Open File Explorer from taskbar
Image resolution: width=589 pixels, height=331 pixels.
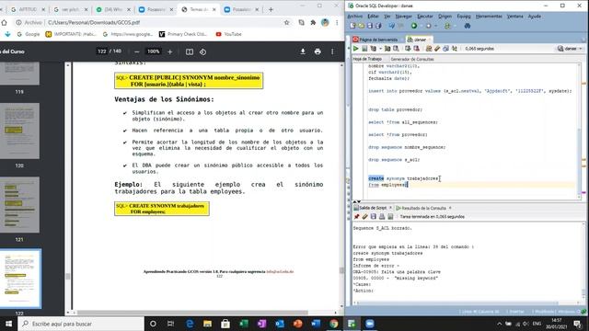pos(207,324)
